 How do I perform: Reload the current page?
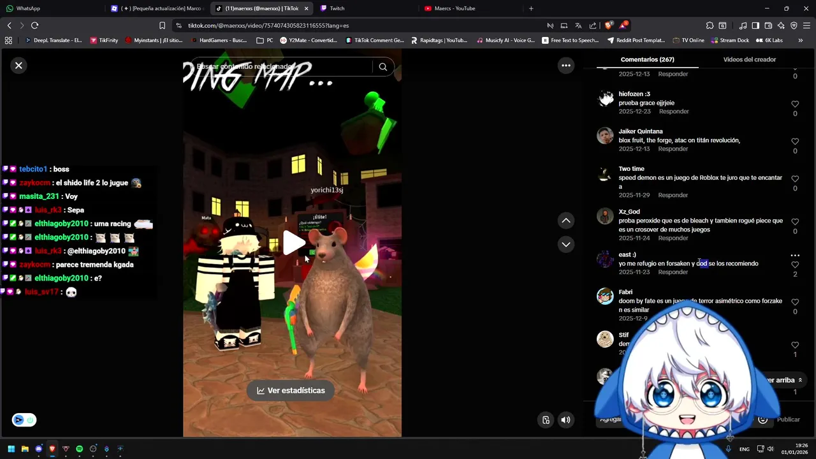[x=34, y=25]
